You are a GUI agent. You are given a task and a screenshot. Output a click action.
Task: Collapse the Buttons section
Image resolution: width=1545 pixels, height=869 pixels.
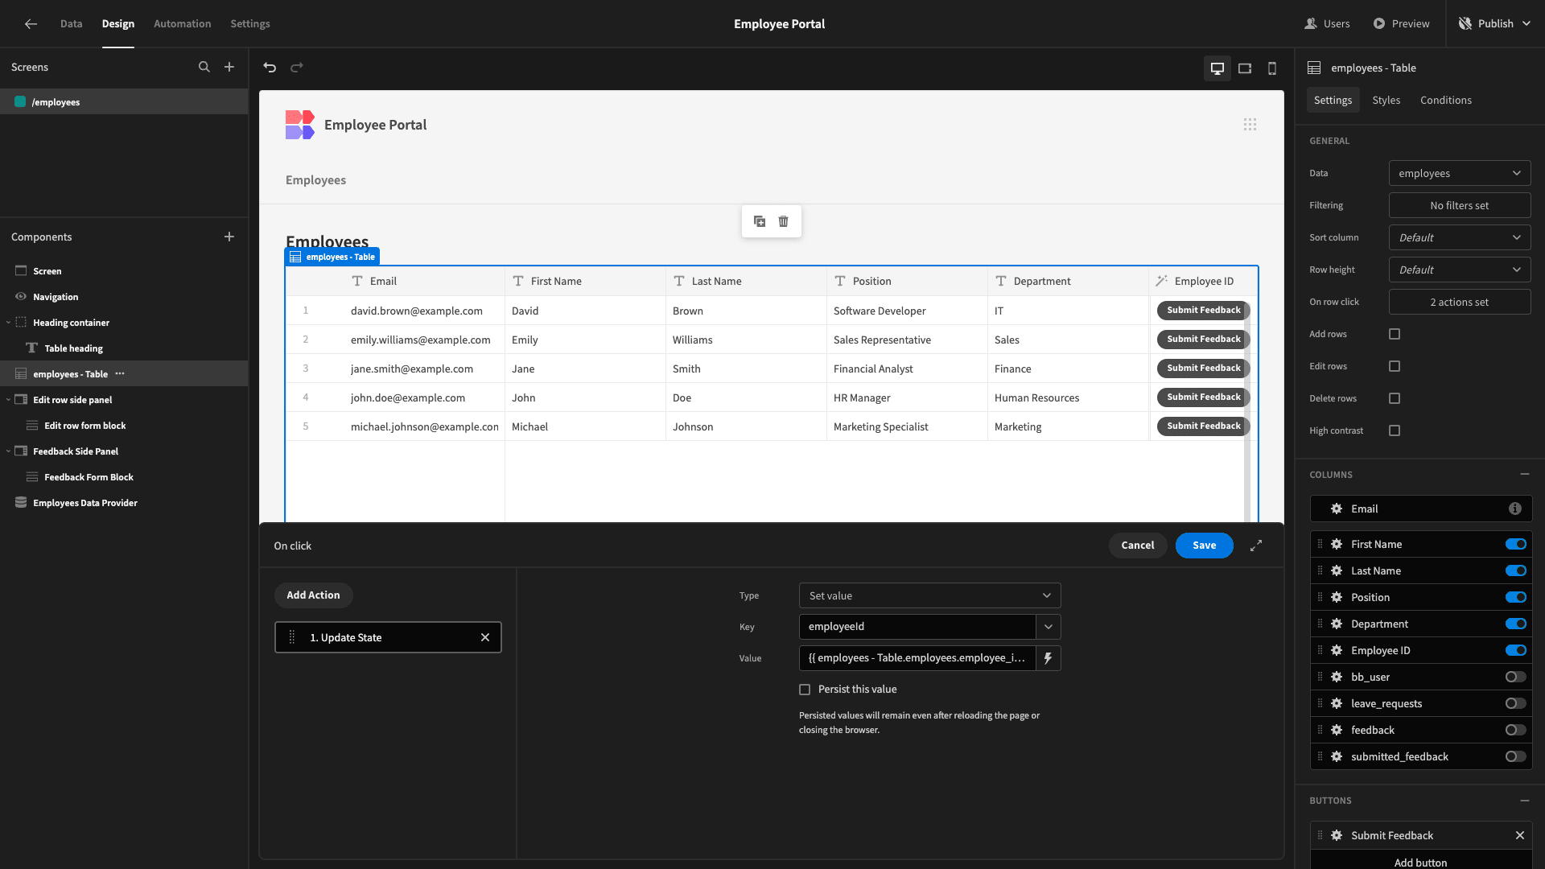1525,801
